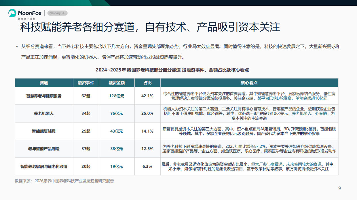Select the 老年智能产品制造 row label

click(44, 149)
